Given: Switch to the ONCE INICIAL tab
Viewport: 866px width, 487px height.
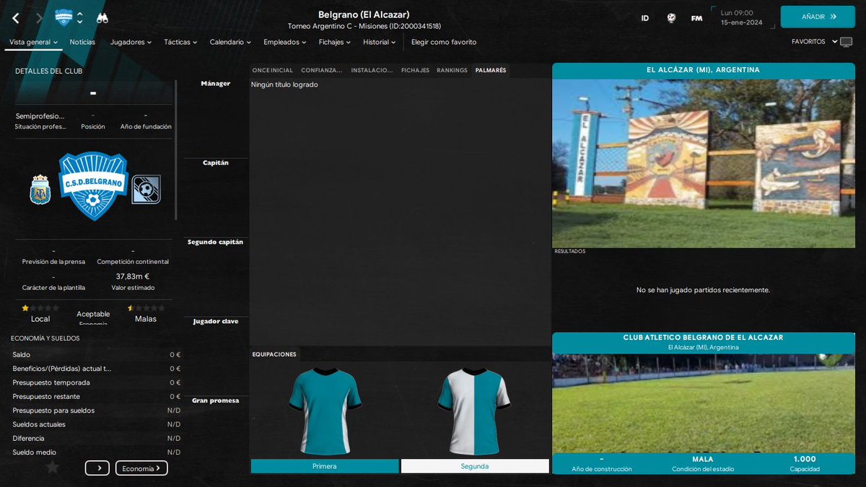Looking at the screenshot, I should (273, 71).
